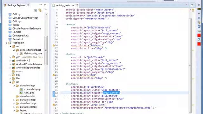The height and width of the screenshot is (114, 203).
Task: Click Package Explorer scroll-up arrow
Action: pyautogui.click(x=46, y=14)
